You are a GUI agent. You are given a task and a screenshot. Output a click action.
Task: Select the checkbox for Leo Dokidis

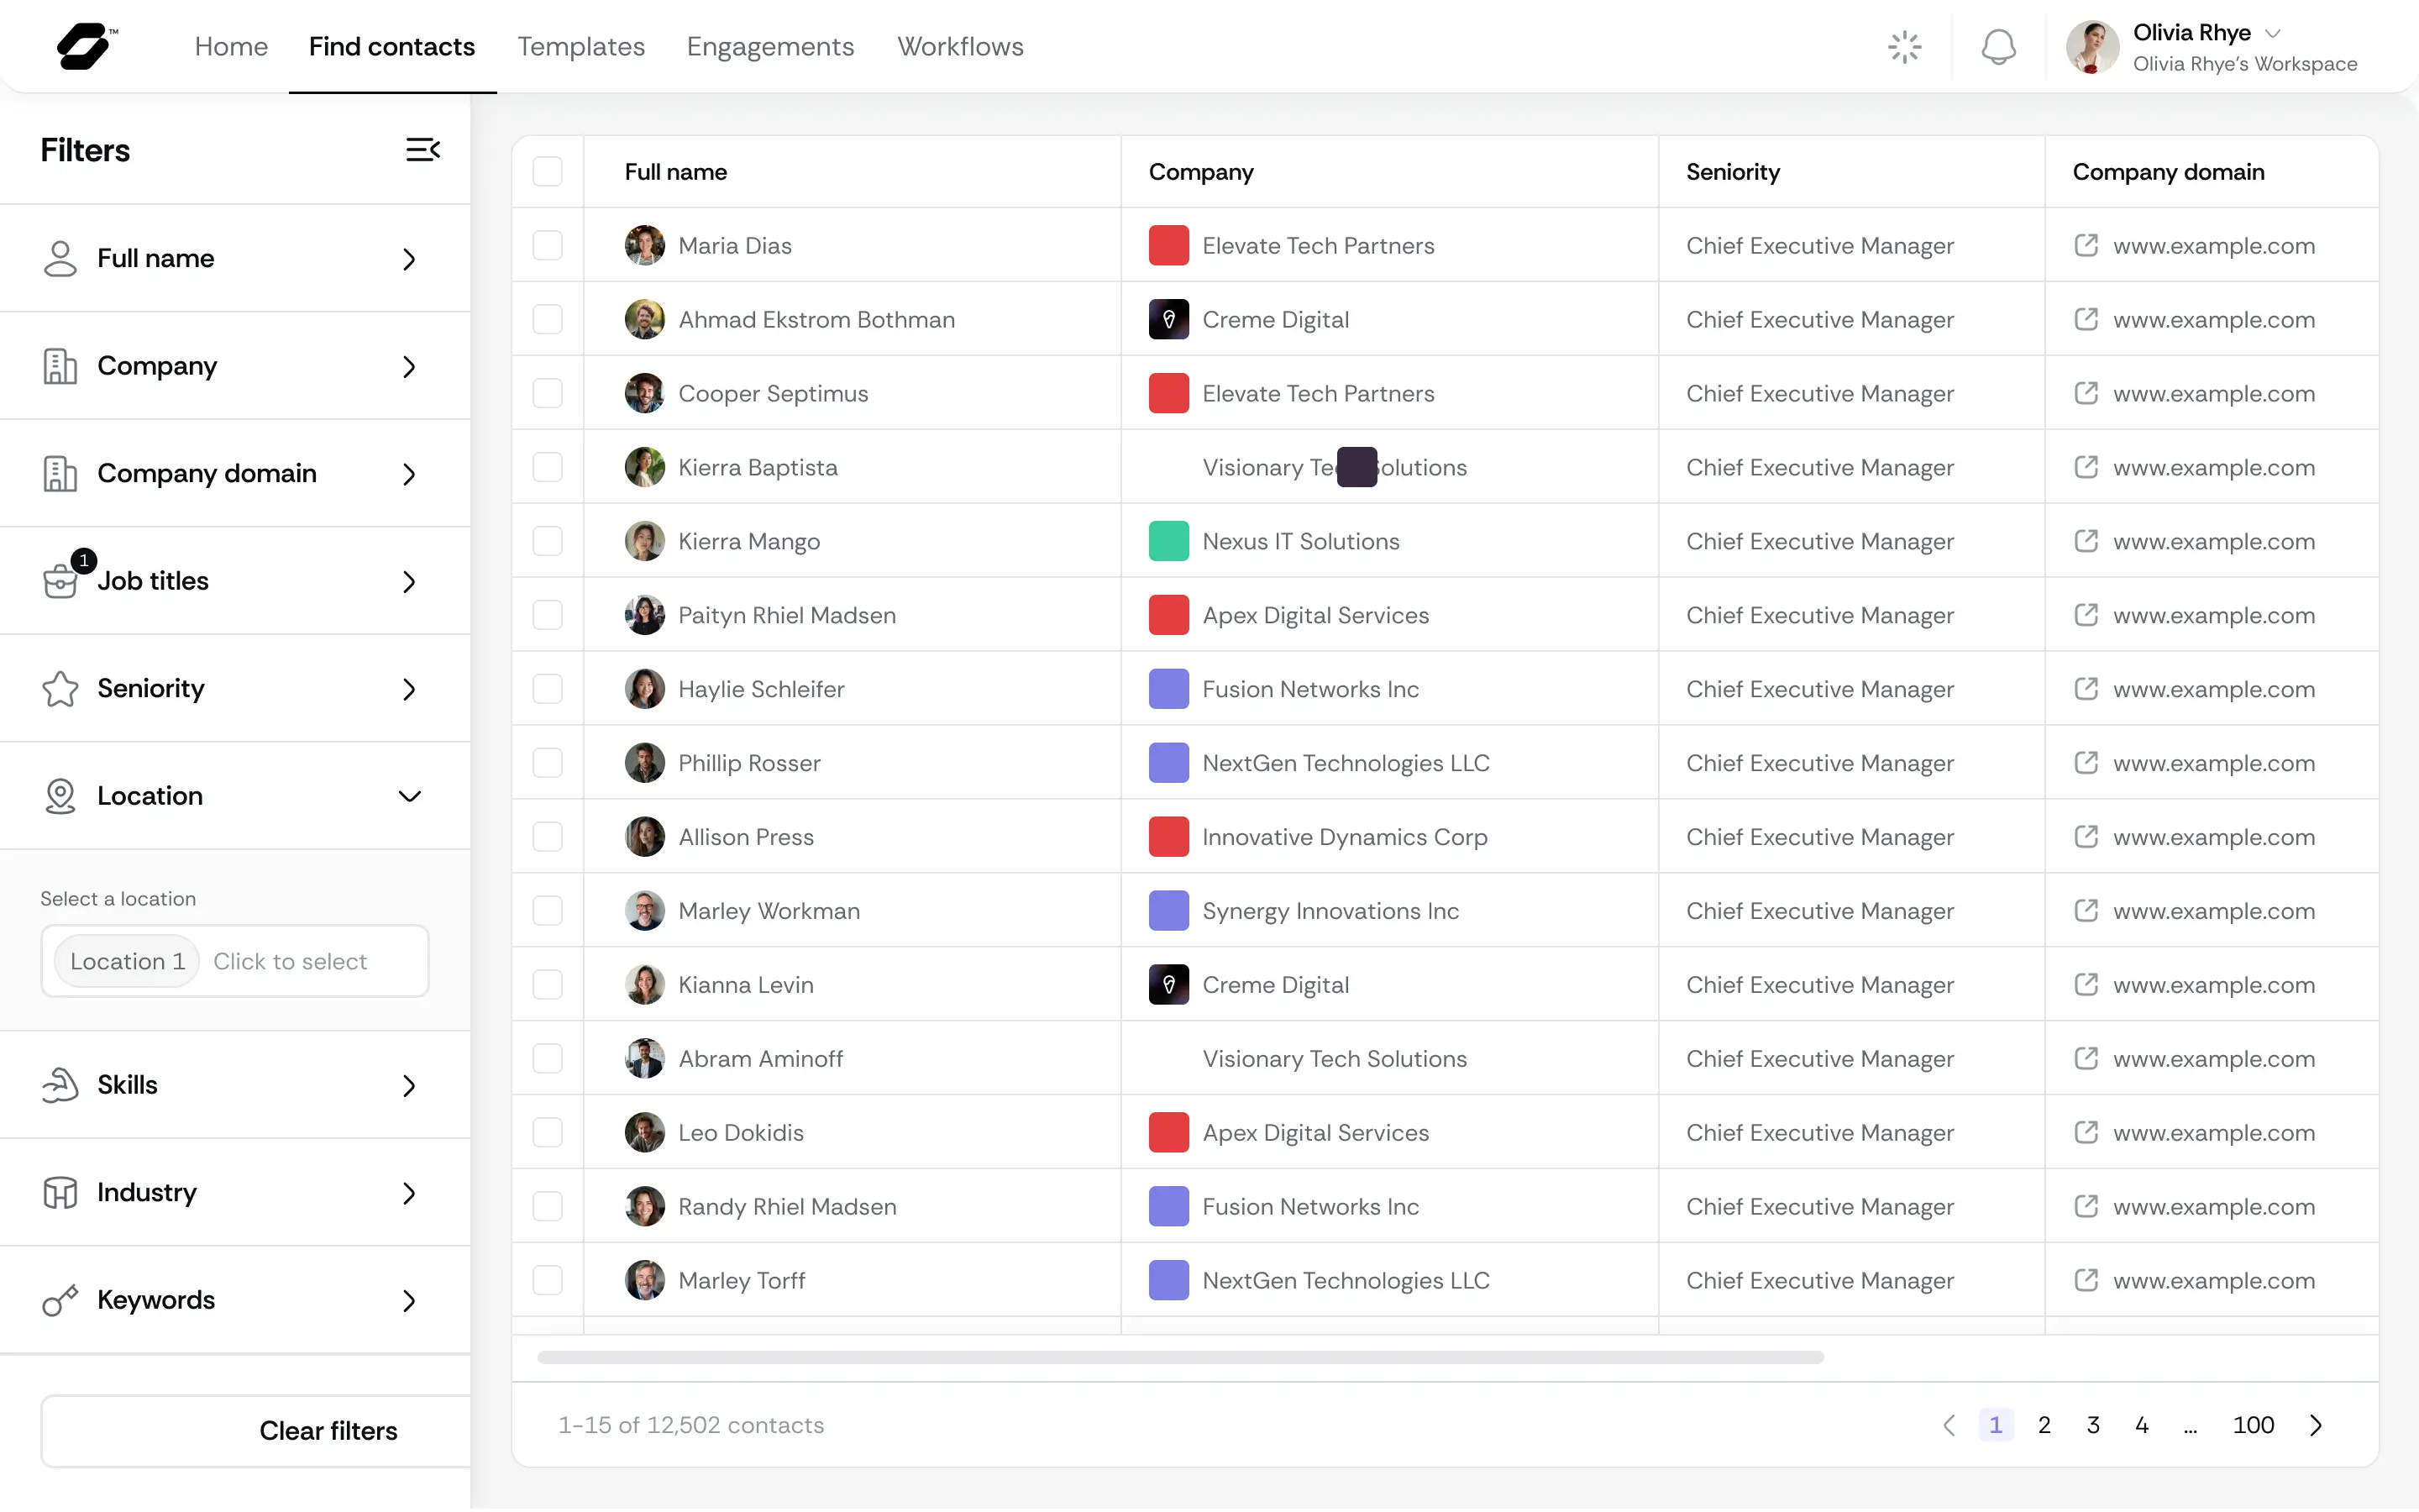[548, 1132]
